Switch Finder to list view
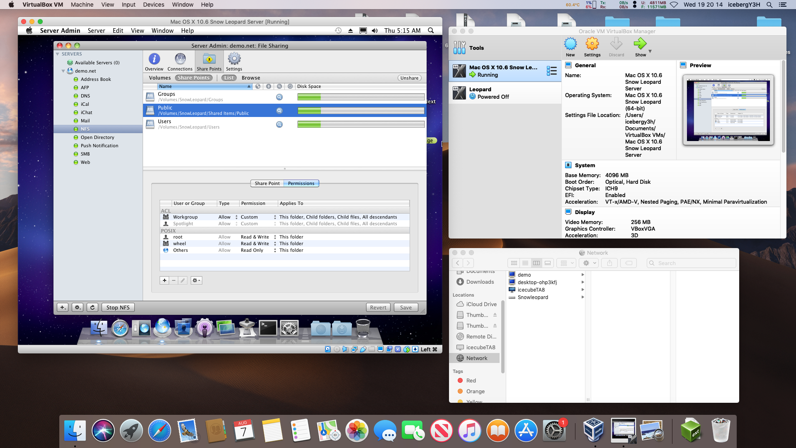 [x=525, y=263]
